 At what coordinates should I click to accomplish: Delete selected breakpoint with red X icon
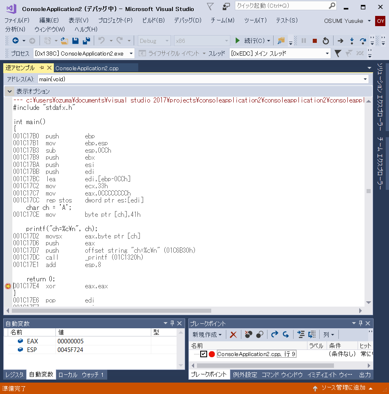(x=233, y=335)
